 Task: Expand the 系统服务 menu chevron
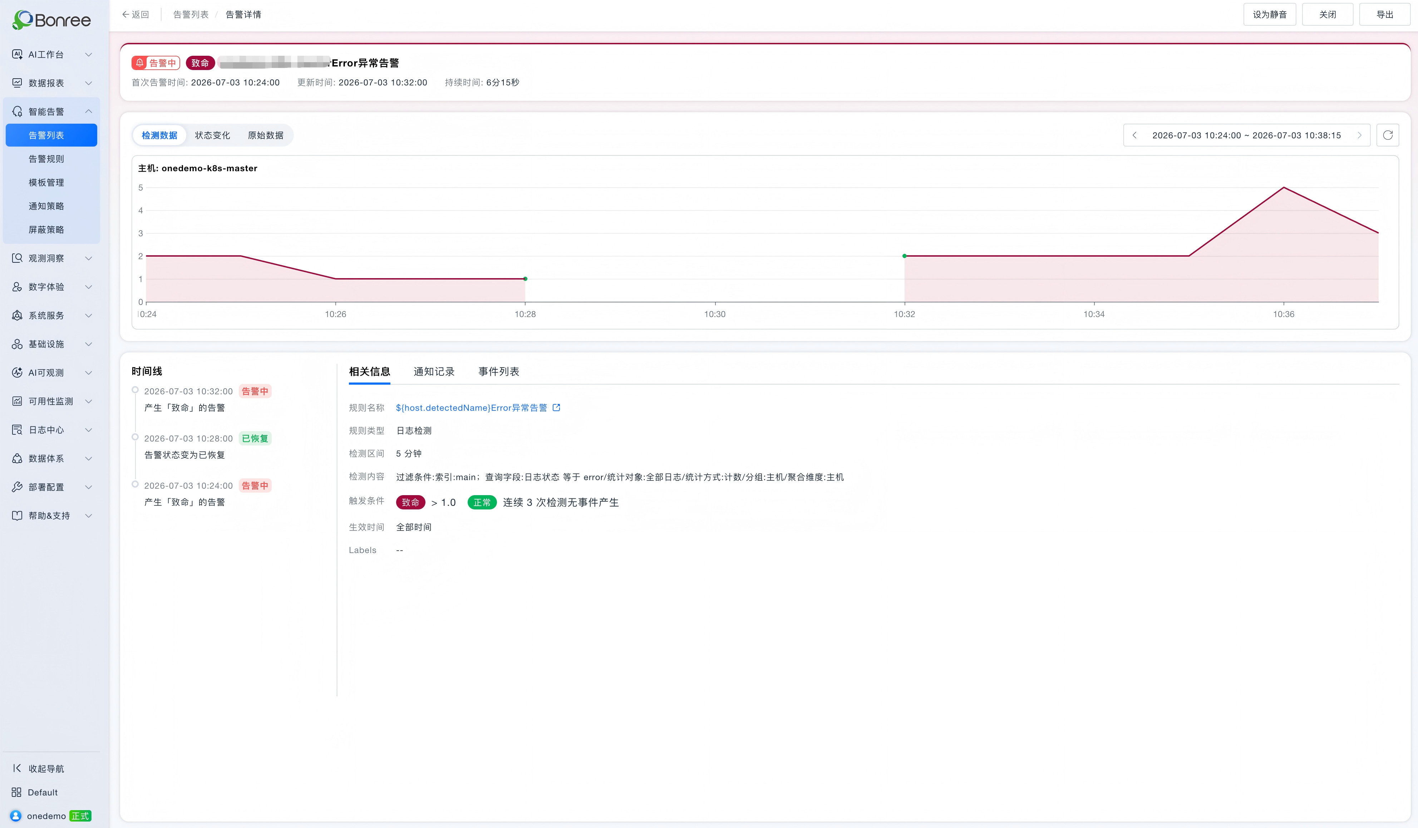point(88,316)
